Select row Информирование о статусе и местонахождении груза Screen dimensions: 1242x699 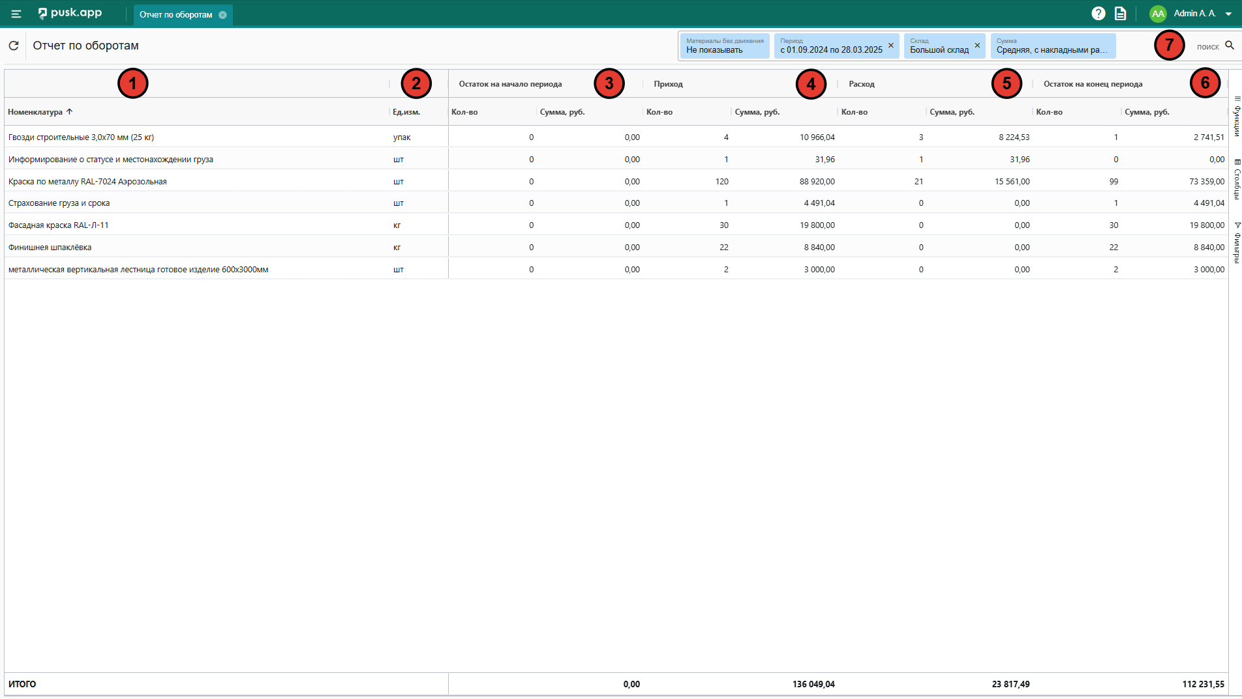616,159
